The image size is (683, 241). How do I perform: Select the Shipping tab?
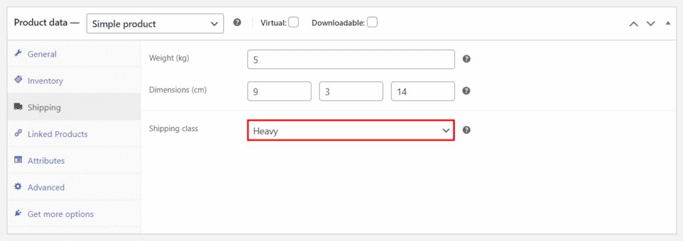[x=74, y=107]
